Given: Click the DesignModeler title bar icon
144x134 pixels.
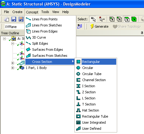Looking at the screenshot, I should click(3, 4).
